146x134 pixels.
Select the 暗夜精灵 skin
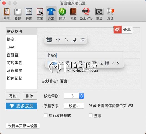[x=21, y=70]
